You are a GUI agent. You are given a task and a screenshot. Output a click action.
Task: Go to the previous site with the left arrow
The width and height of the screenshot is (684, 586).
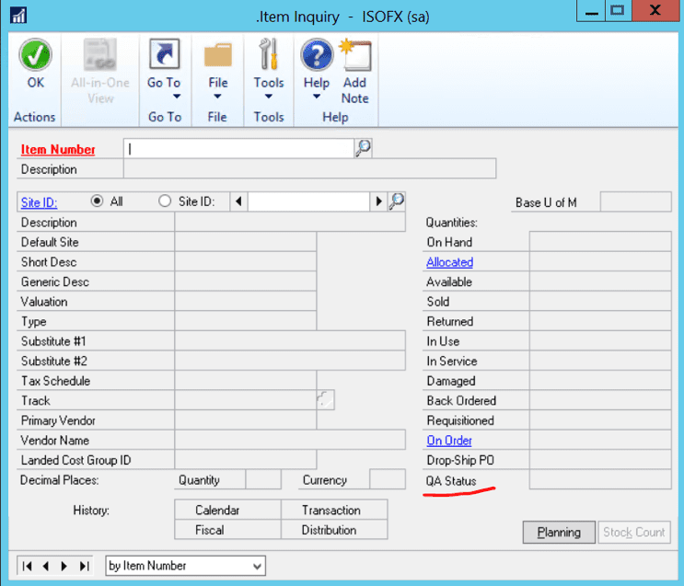click(x=239, y=201)
